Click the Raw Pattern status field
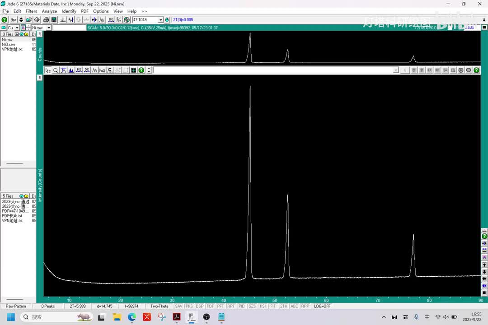 tap(15, 306)
